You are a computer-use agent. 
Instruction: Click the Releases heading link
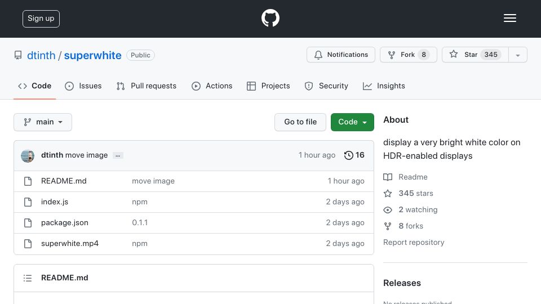(x=402, y=283)
